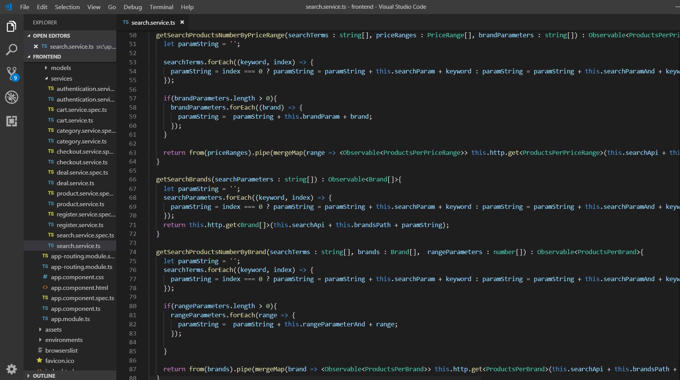Open app.component.ts file
The image size is (680, 380).
pos(75,308)
